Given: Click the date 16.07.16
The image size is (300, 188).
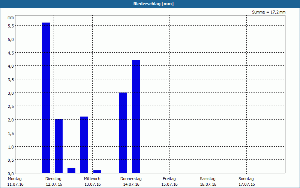Looking at the screenshot, I should (x=208, y=185).
